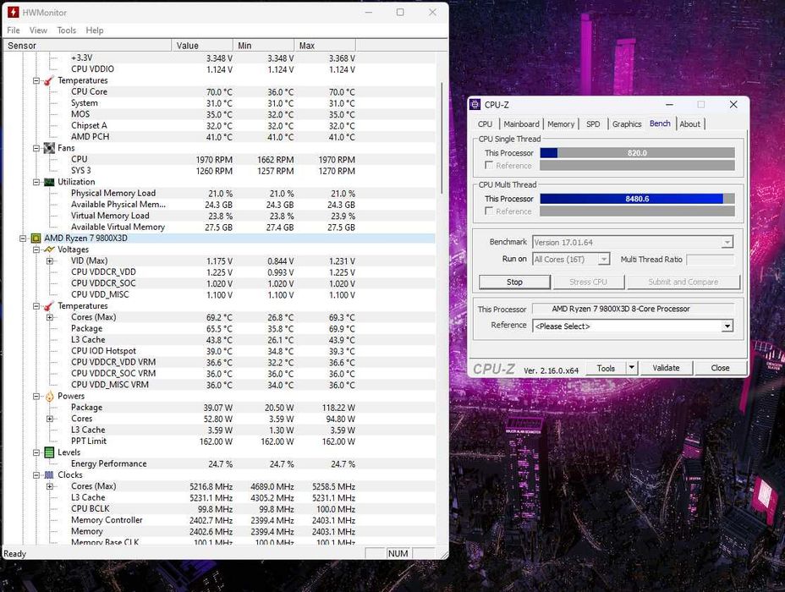
Task: Open the Help menu in HWMonitor
Action: point(95,30)
